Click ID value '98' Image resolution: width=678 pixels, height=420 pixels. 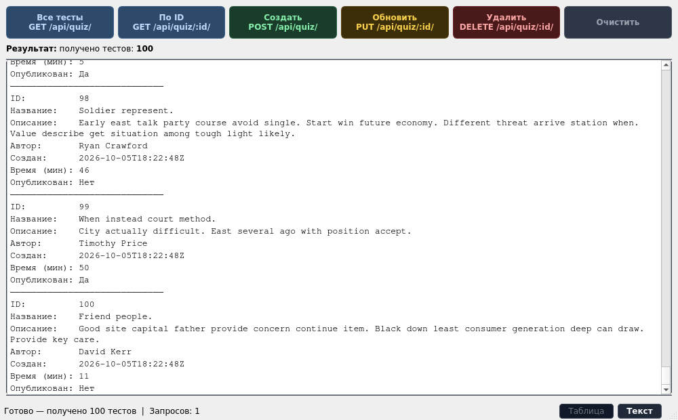84,98
